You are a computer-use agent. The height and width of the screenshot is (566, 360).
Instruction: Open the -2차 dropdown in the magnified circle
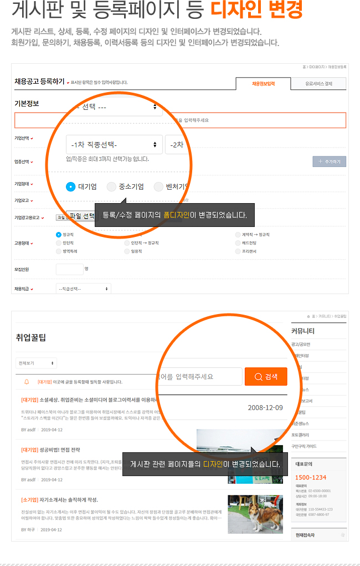(177, 144)
